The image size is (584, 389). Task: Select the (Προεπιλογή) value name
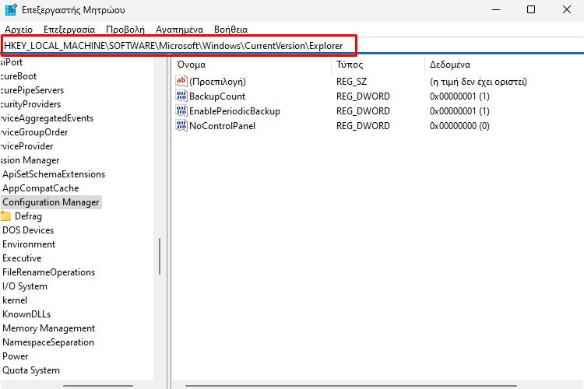[217, 82]
